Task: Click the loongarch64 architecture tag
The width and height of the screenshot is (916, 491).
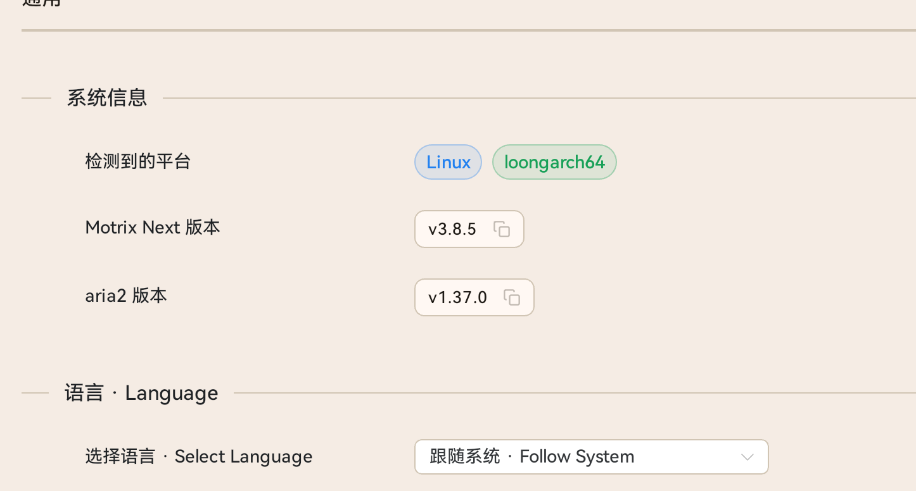Action: 554,162
